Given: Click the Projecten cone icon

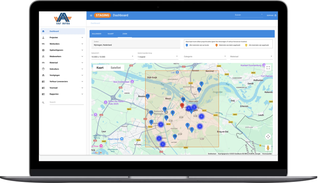Looking at the screenshot, I should click(43, 38).
